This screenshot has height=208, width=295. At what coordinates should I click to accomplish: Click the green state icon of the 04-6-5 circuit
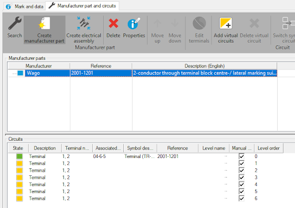click(x=20, y=156)
